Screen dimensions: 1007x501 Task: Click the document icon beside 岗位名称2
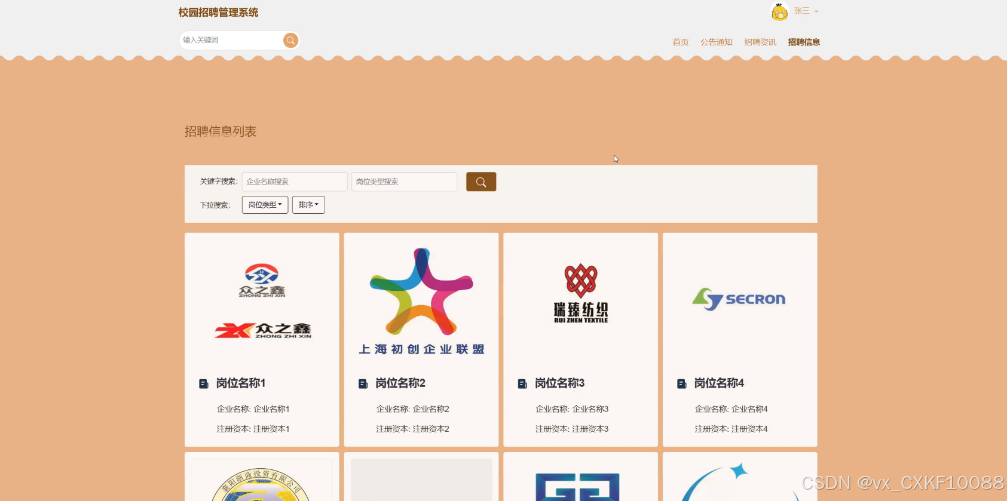point(363,383)
